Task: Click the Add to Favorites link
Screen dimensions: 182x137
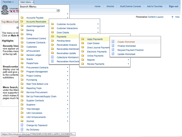Action: point(155,6)
